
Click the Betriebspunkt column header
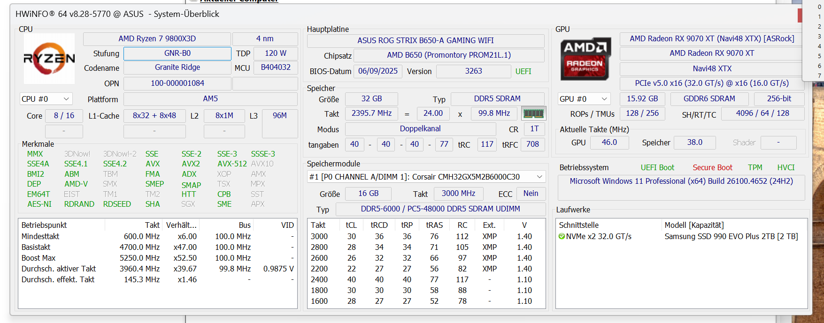[62, 225]
